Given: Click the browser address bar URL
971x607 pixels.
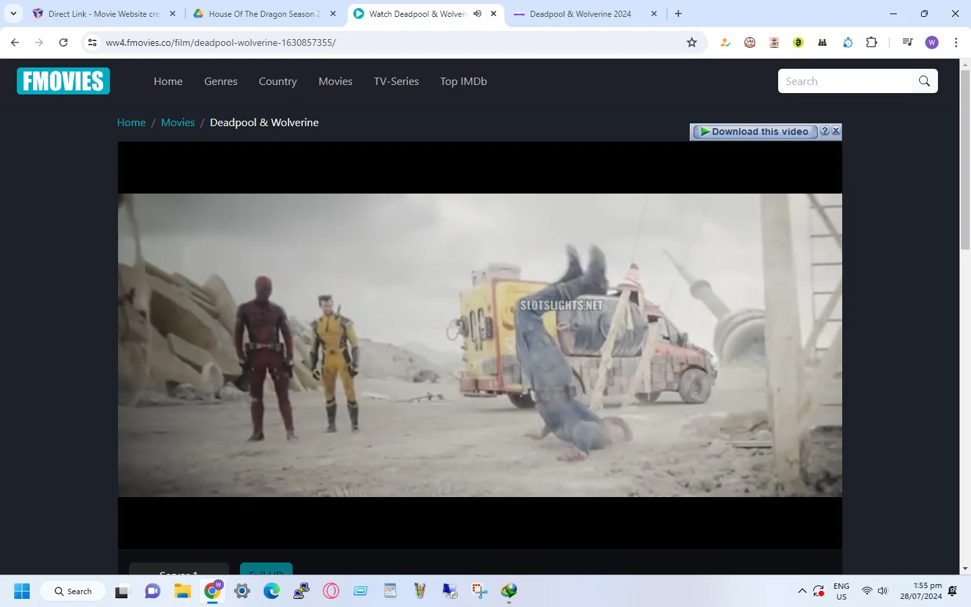Looking at the screenshot, I should 220,42.
